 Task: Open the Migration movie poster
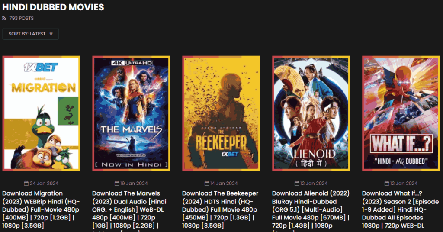[x=41, y=113]
